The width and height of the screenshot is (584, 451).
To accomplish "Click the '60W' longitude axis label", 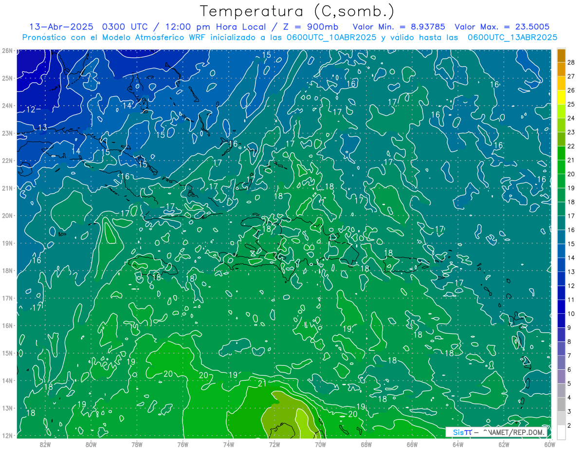I will click(549, 444).
